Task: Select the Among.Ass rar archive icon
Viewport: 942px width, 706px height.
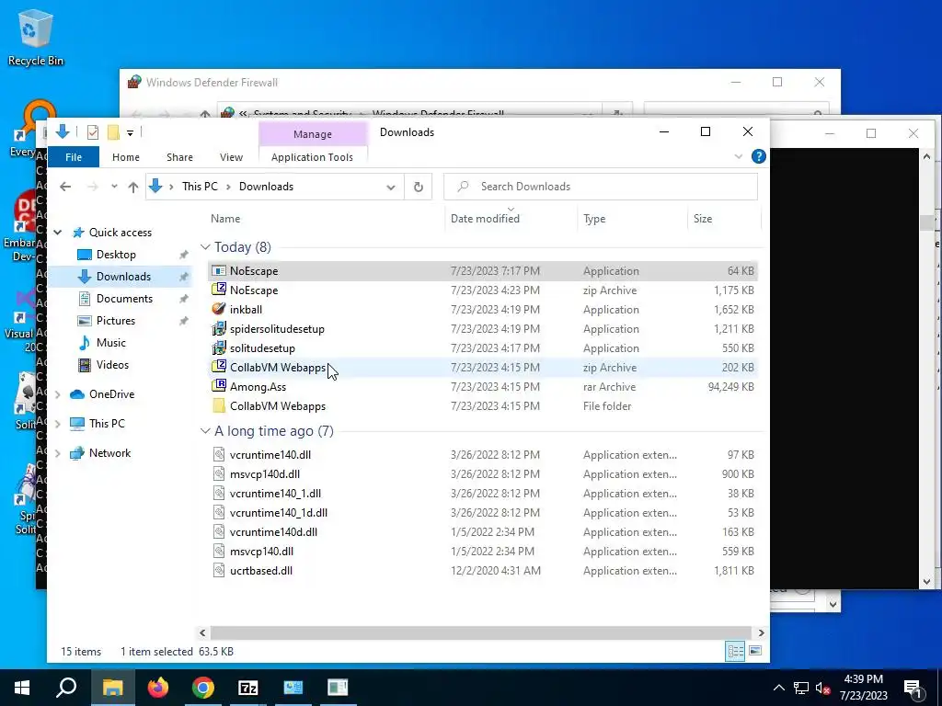Action: (x=219, y=387)
